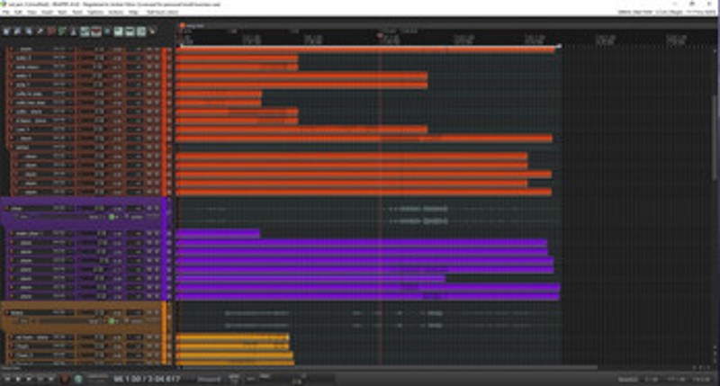Screen dimensions: 720x386
Task: Click the playback Rate slider in transport
Action: 298,381
